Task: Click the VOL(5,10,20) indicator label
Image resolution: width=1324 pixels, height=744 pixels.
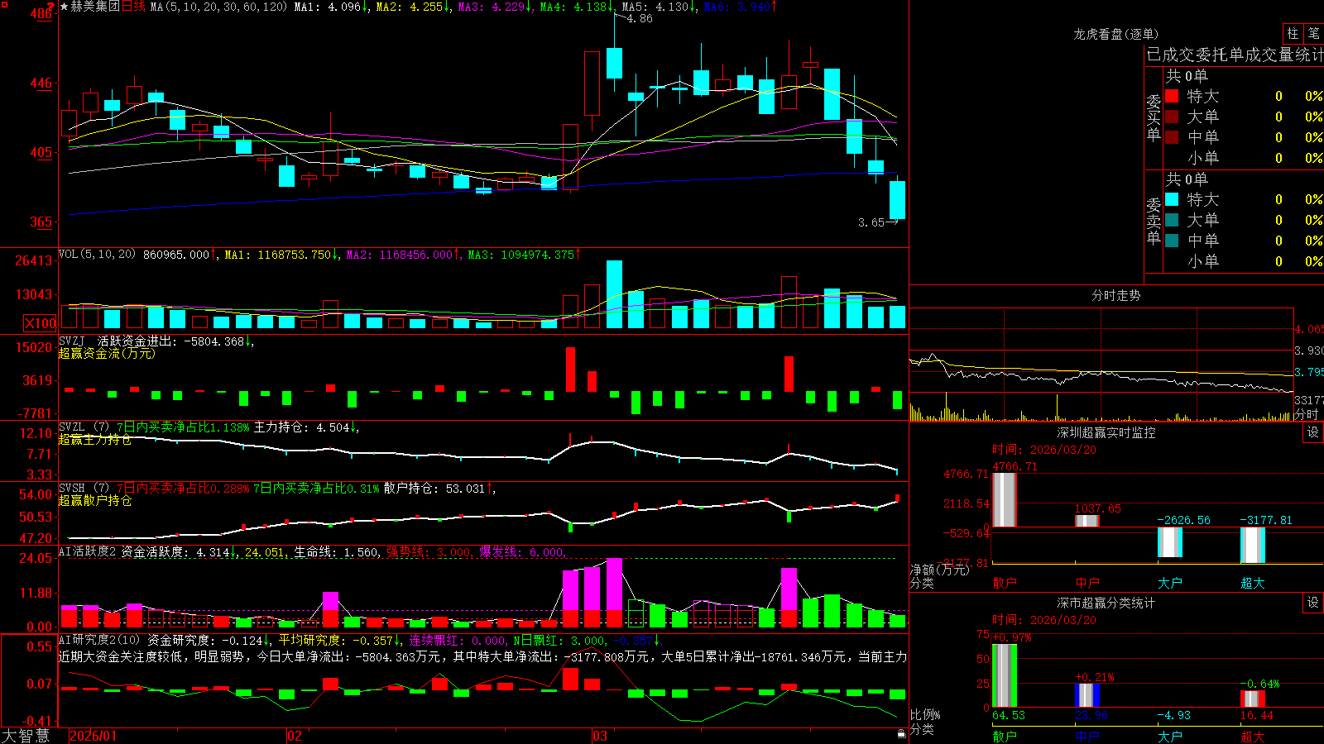Action: tap(97, 255)
